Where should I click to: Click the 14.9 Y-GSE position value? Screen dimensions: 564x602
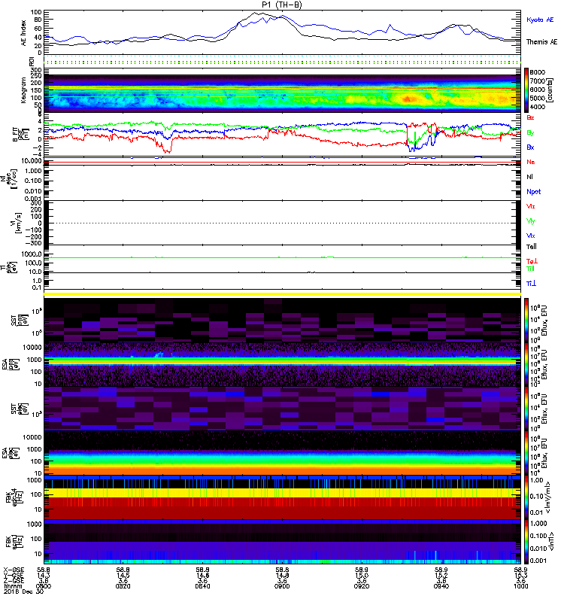pos(282,576)
